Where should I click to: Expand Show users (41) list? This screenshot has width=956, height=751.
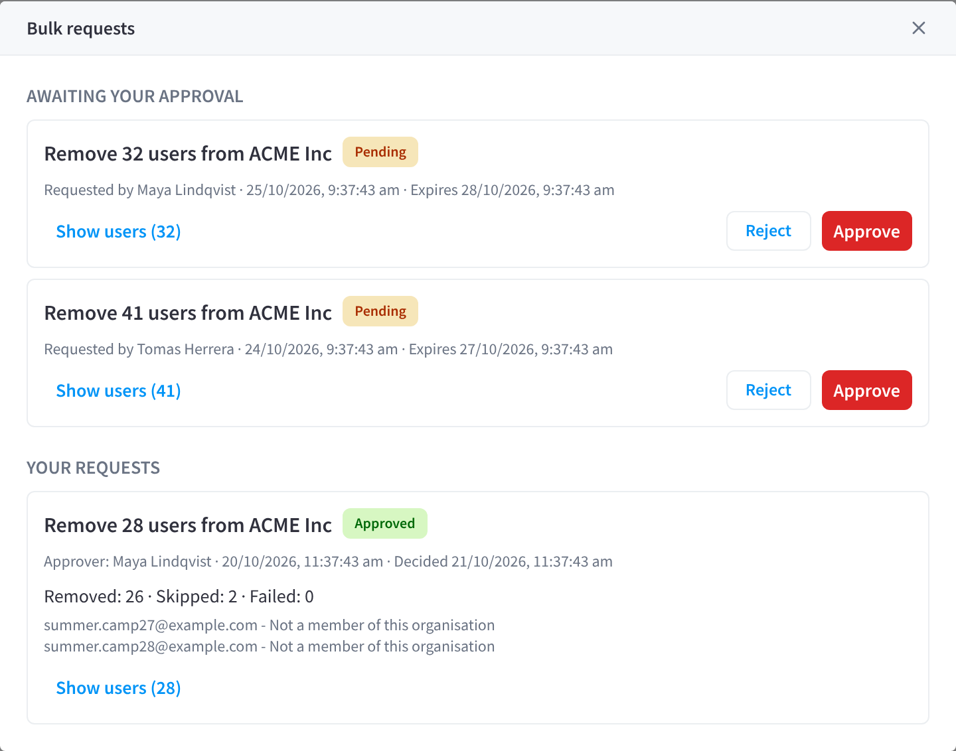tap(118, 391)
